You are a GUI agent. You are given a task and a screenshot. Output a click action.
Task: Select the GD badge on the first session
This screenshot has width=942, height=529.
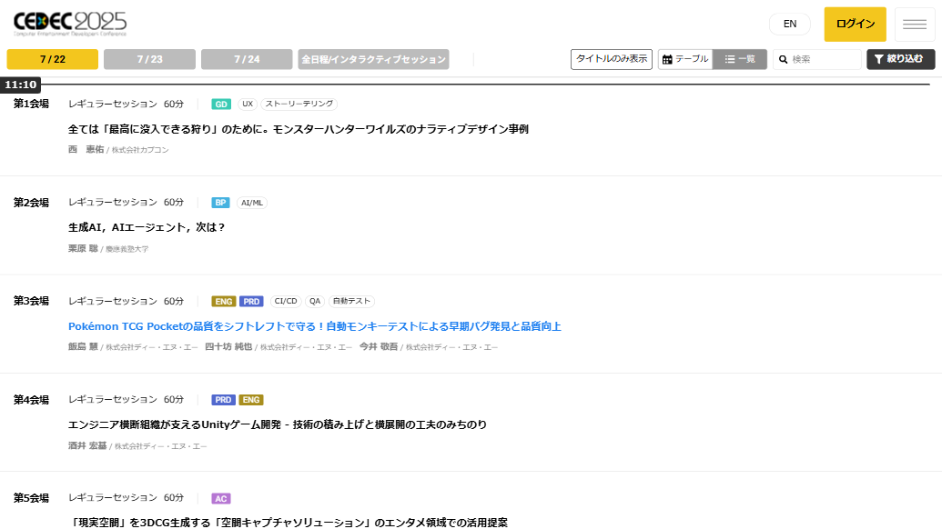[219, 104]
